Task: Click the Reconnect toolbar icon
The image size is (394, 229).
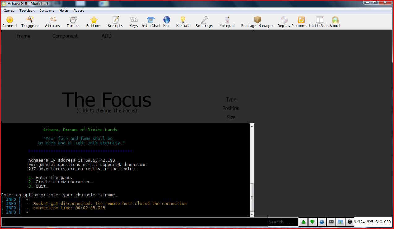Action: point(301,22)
